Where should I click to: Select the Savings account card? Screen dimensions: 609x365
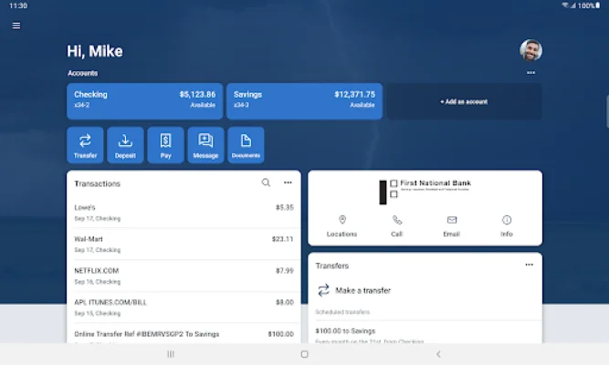304,101
